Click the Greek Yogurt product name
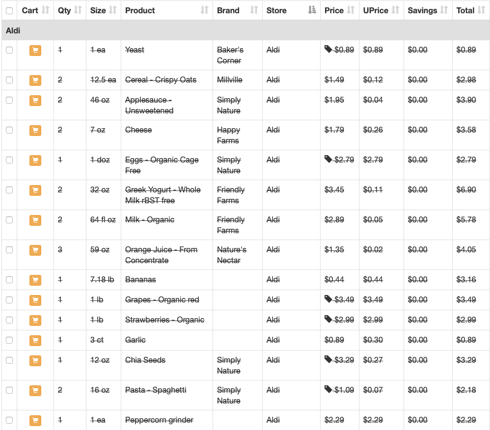The width and height of the screenshot is (490, 430). [x=163, y=195]
